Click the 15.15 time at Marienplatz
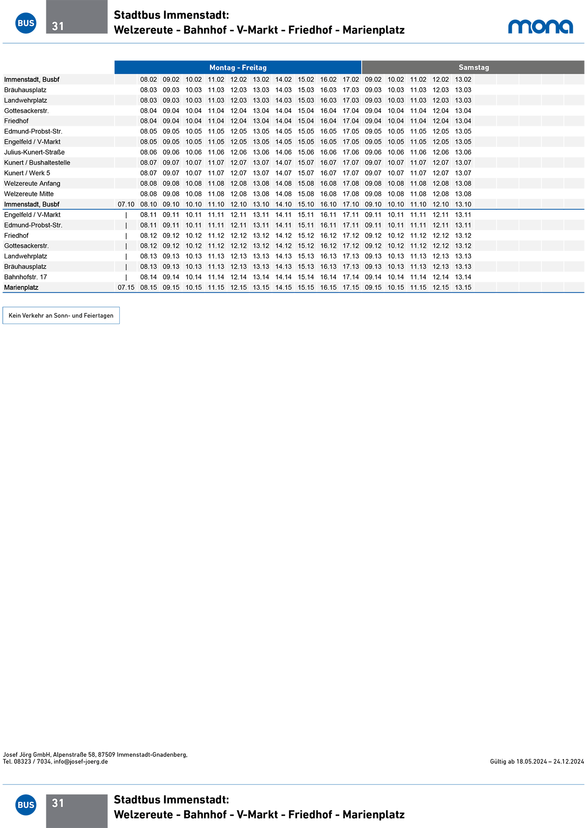The image size is (587, 828). [x=306, y=287]
